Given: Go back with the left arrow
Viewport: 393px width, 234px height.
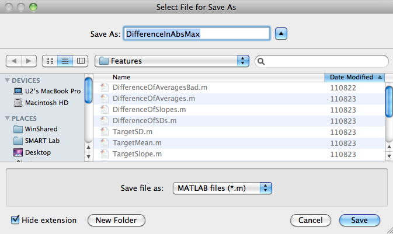Looking at the screenshot, I should point(14,61).
